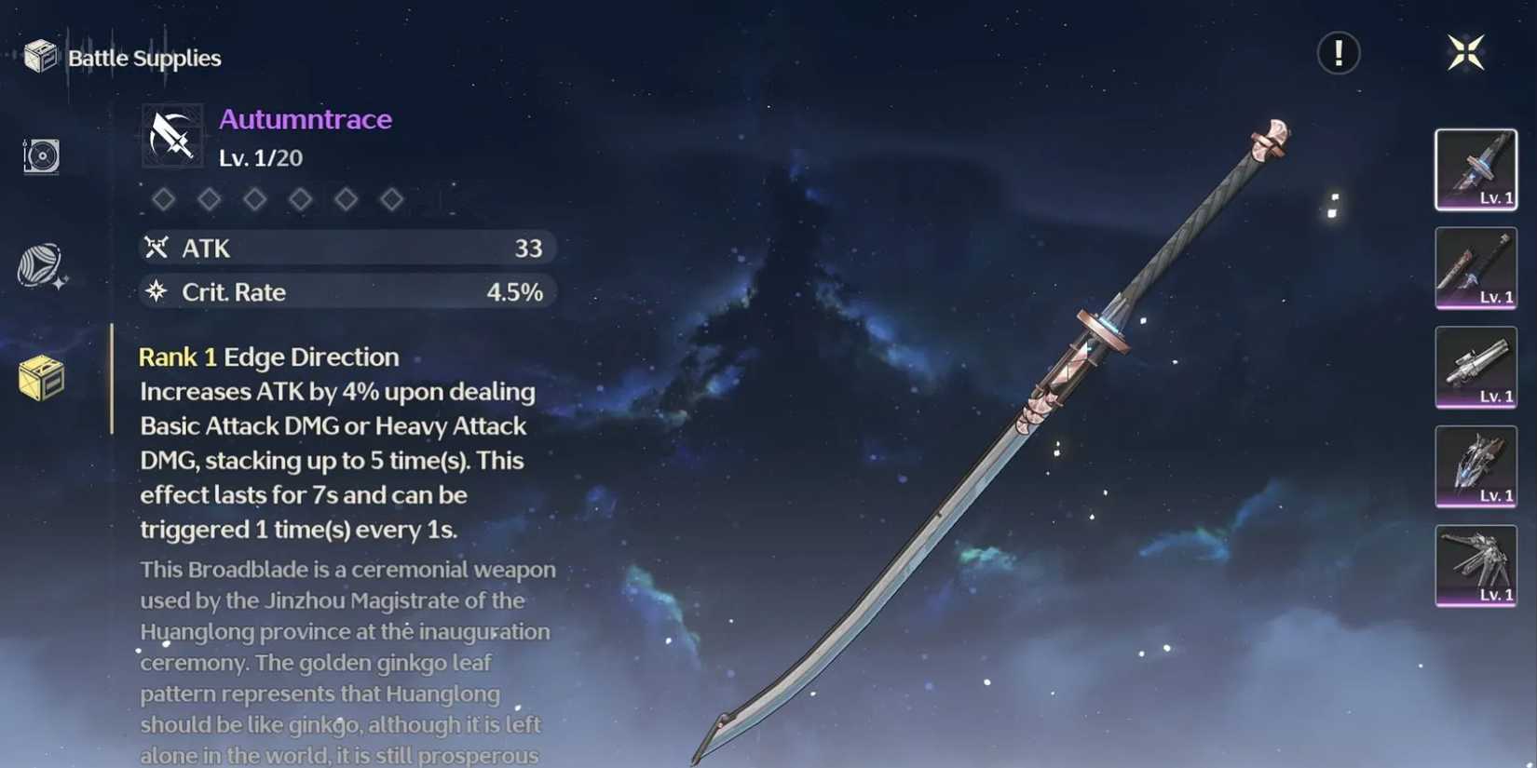Click the Battle Supplies cube icon
The width and height of the screenshot is (1537, 768).
(40, 57)
